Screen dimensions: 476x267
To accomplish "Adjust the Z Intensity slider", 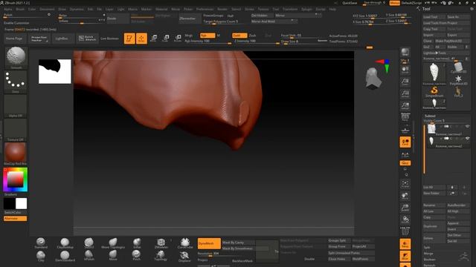I will point(256,42).
